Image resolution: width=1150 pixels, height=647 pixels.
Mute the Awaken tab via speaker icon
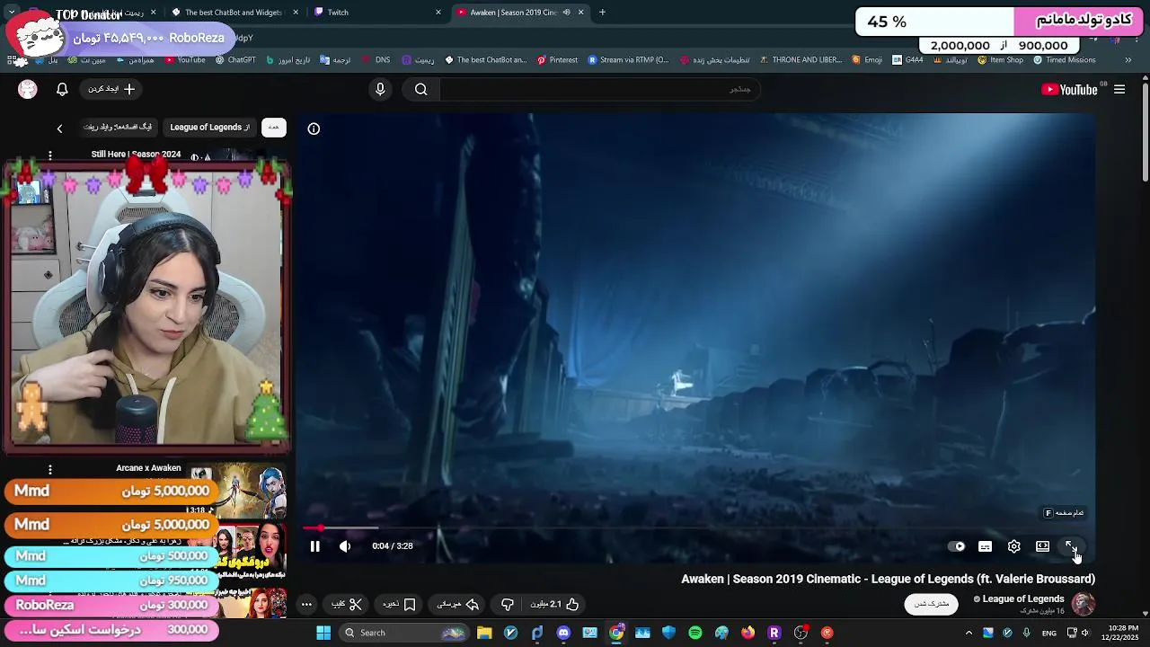pos(566,13)
